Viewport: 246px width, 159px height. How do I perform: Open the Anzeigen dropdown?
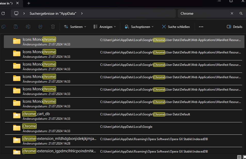click(x=105, y=27)
